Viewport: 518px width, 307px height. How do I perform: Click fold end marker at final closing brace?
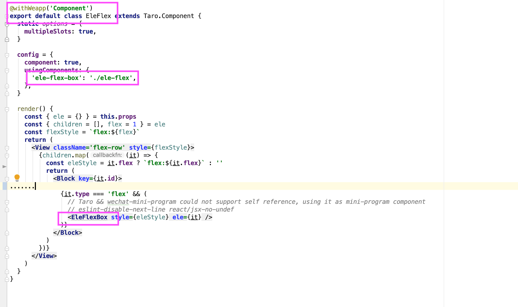pyautogui.click(x=7, y=279)
